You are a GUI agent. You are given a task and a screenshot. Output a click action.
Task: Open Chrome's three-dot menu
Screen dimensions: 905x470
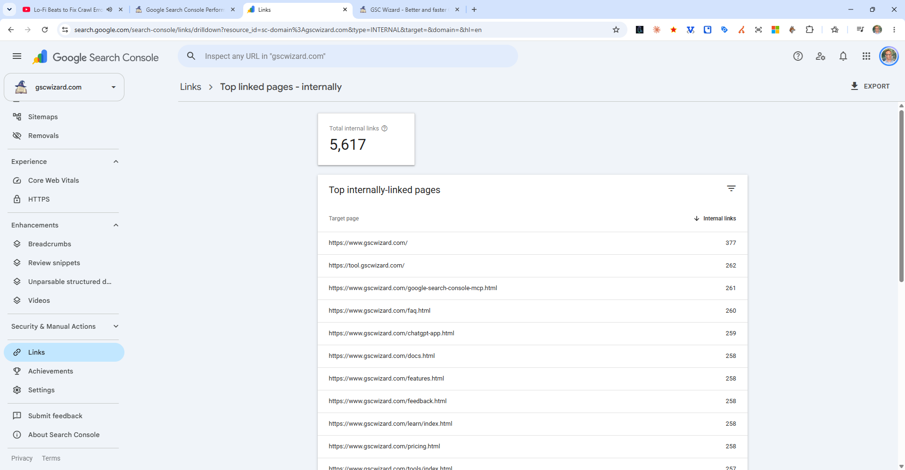[x=894, y=30]
